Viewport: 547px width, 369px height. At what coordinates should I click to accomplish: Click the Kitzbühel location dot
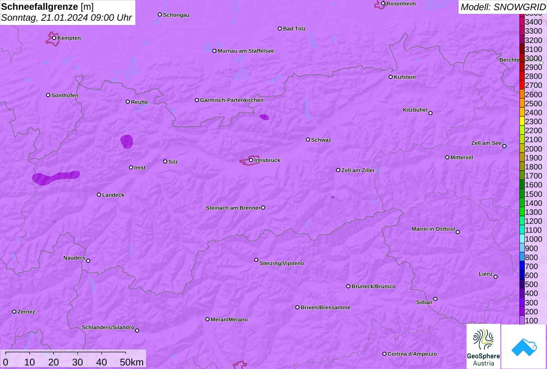[x=431, y=113]
